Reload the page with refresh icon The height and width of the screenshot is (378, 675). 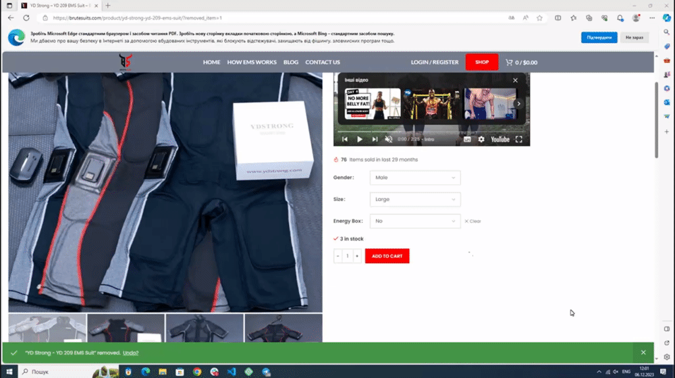coord(26,18)
